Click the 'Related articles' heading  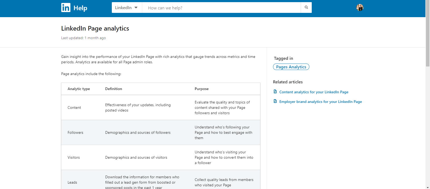point(288,82)
